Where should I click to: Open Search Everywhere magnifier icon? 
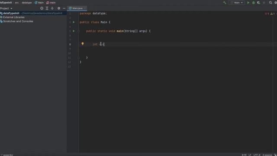(271, 3)
